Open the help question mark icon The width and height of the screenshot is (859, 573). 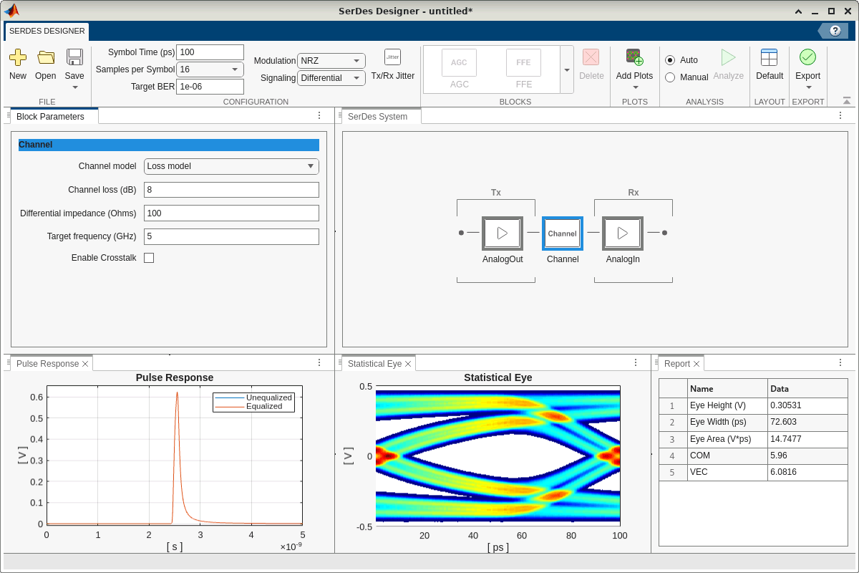pos(835,31)
